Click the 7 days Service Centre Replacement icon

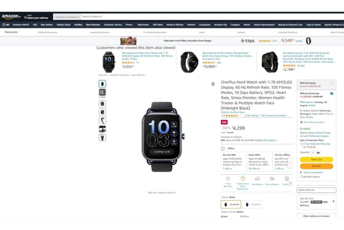click(243, 178)
